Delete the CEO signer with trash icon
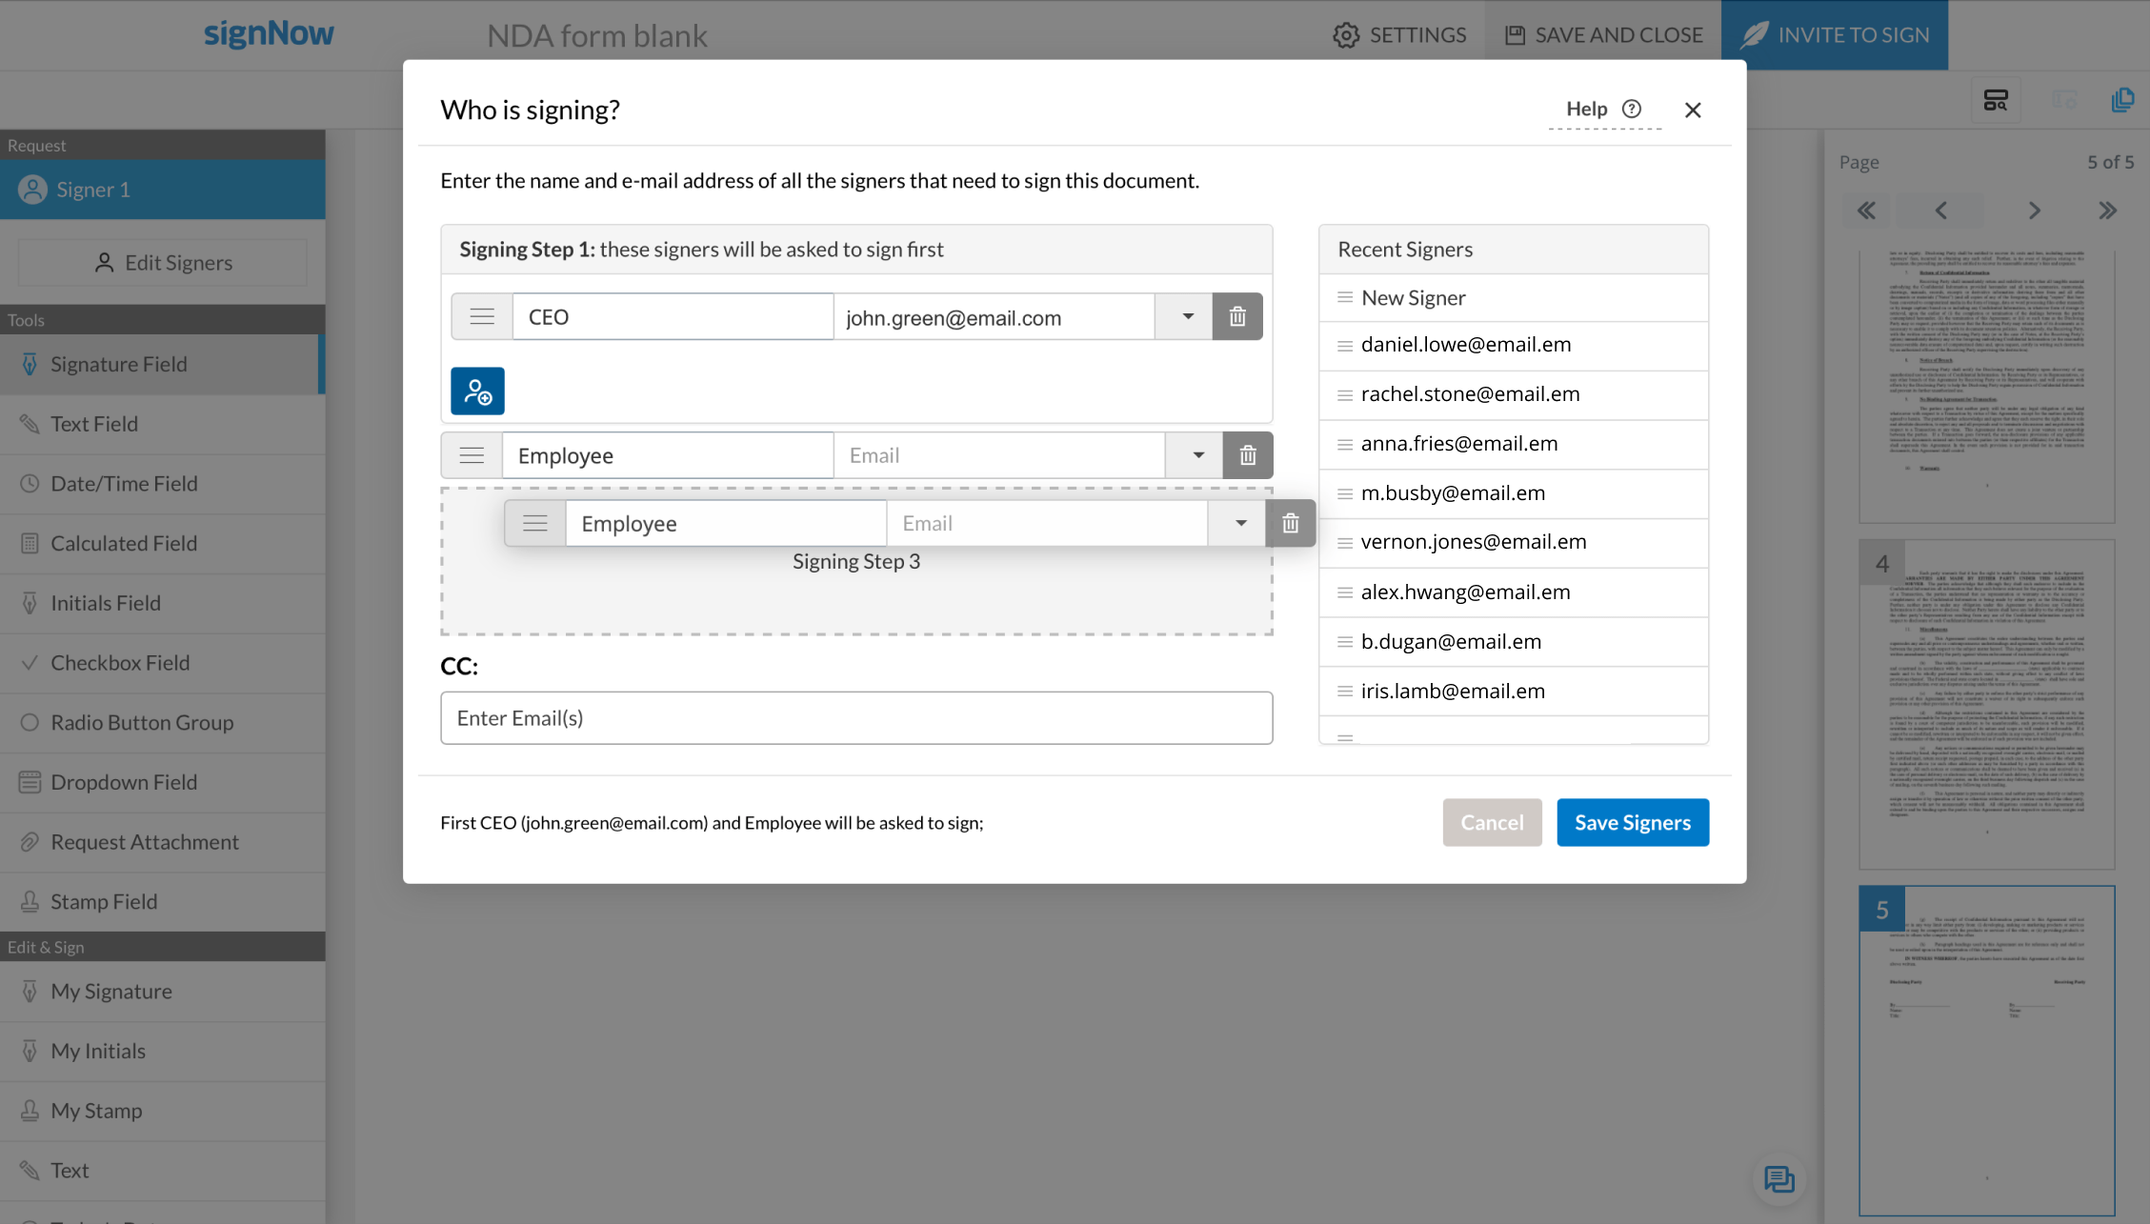This screenshot has width=2150, height=1224. click(1236, 316)
